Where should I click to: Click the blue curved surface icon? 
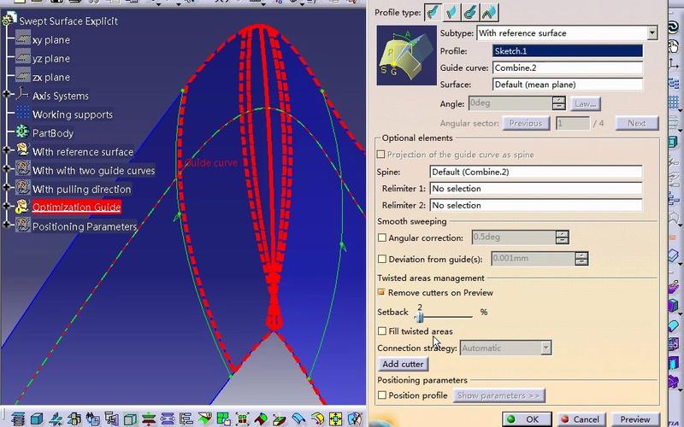tap(298, 418)
